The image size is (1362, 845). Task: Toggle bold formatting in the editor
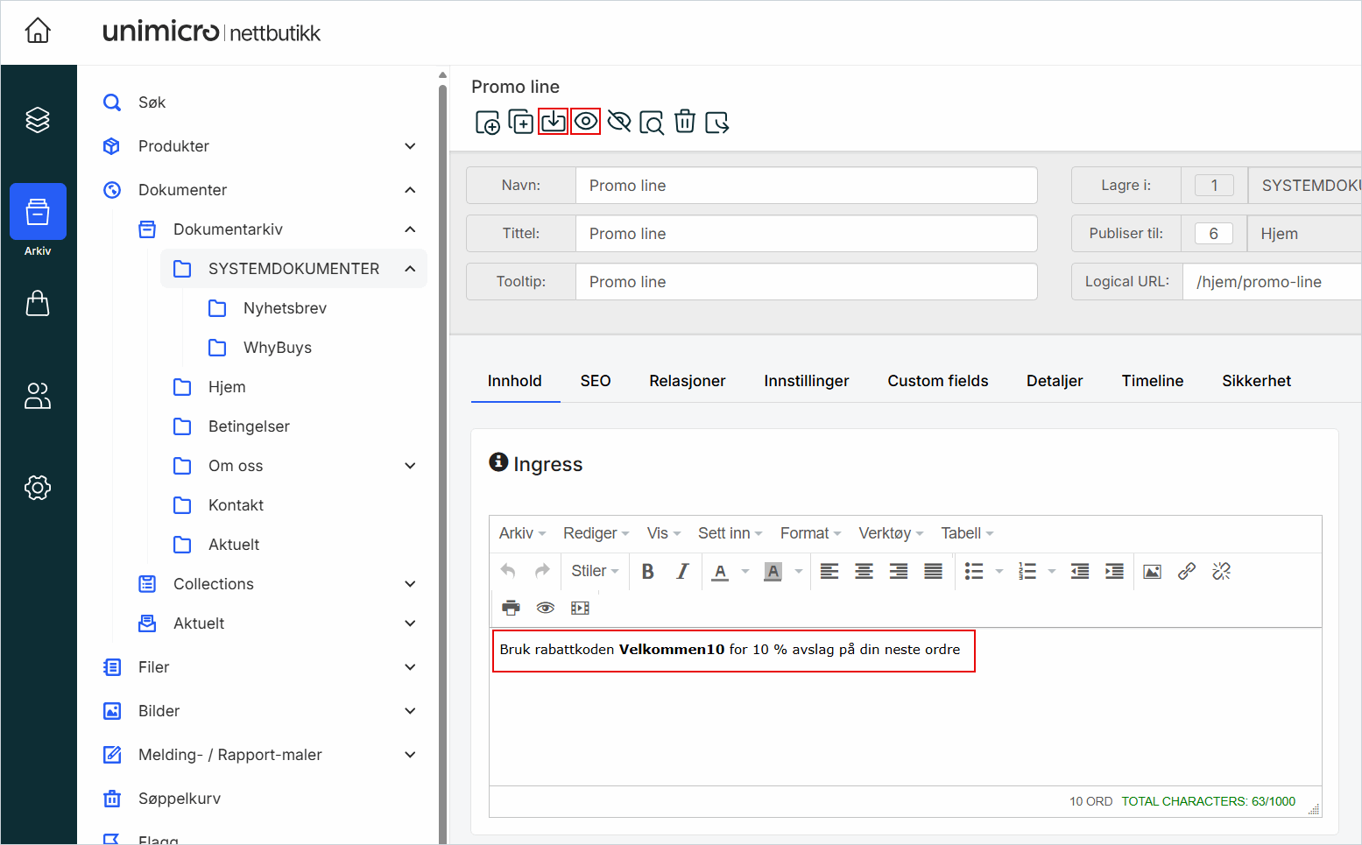point(647,572)
